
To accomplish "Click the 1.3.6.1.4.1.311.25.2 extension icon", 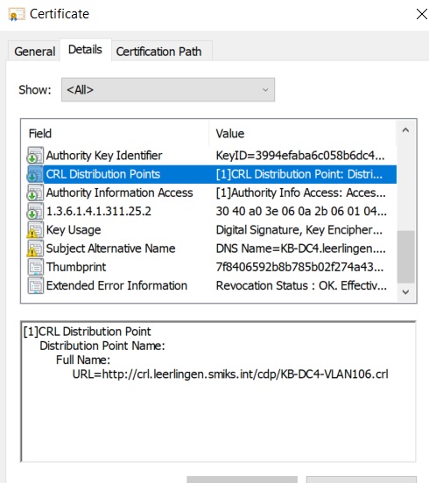I will coord(35,212).
